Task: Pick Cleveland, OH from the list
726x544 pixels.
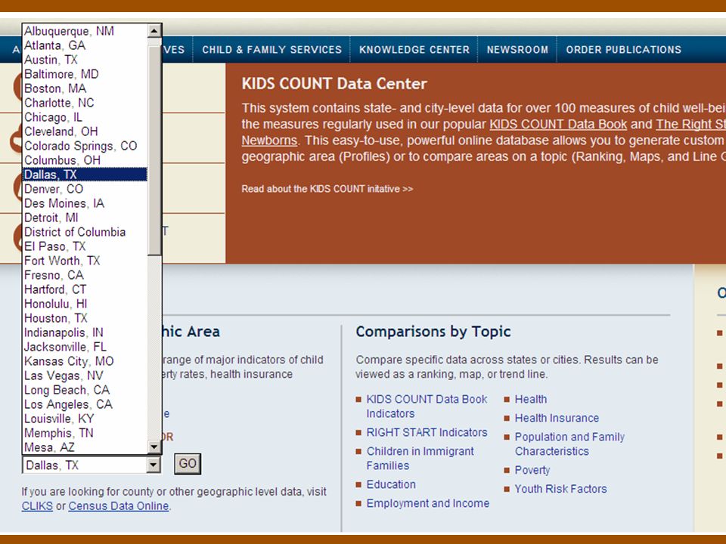Action: pos(85,131)
